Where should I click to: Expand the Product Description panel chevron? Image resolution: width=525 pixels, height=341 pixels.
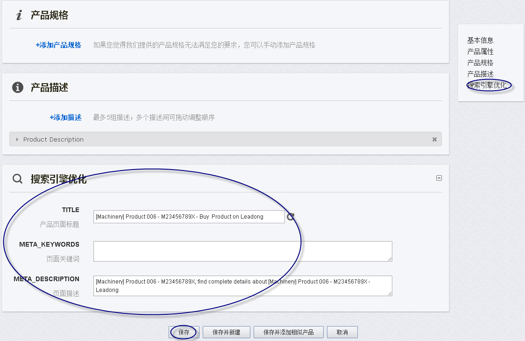coord(17,139)
